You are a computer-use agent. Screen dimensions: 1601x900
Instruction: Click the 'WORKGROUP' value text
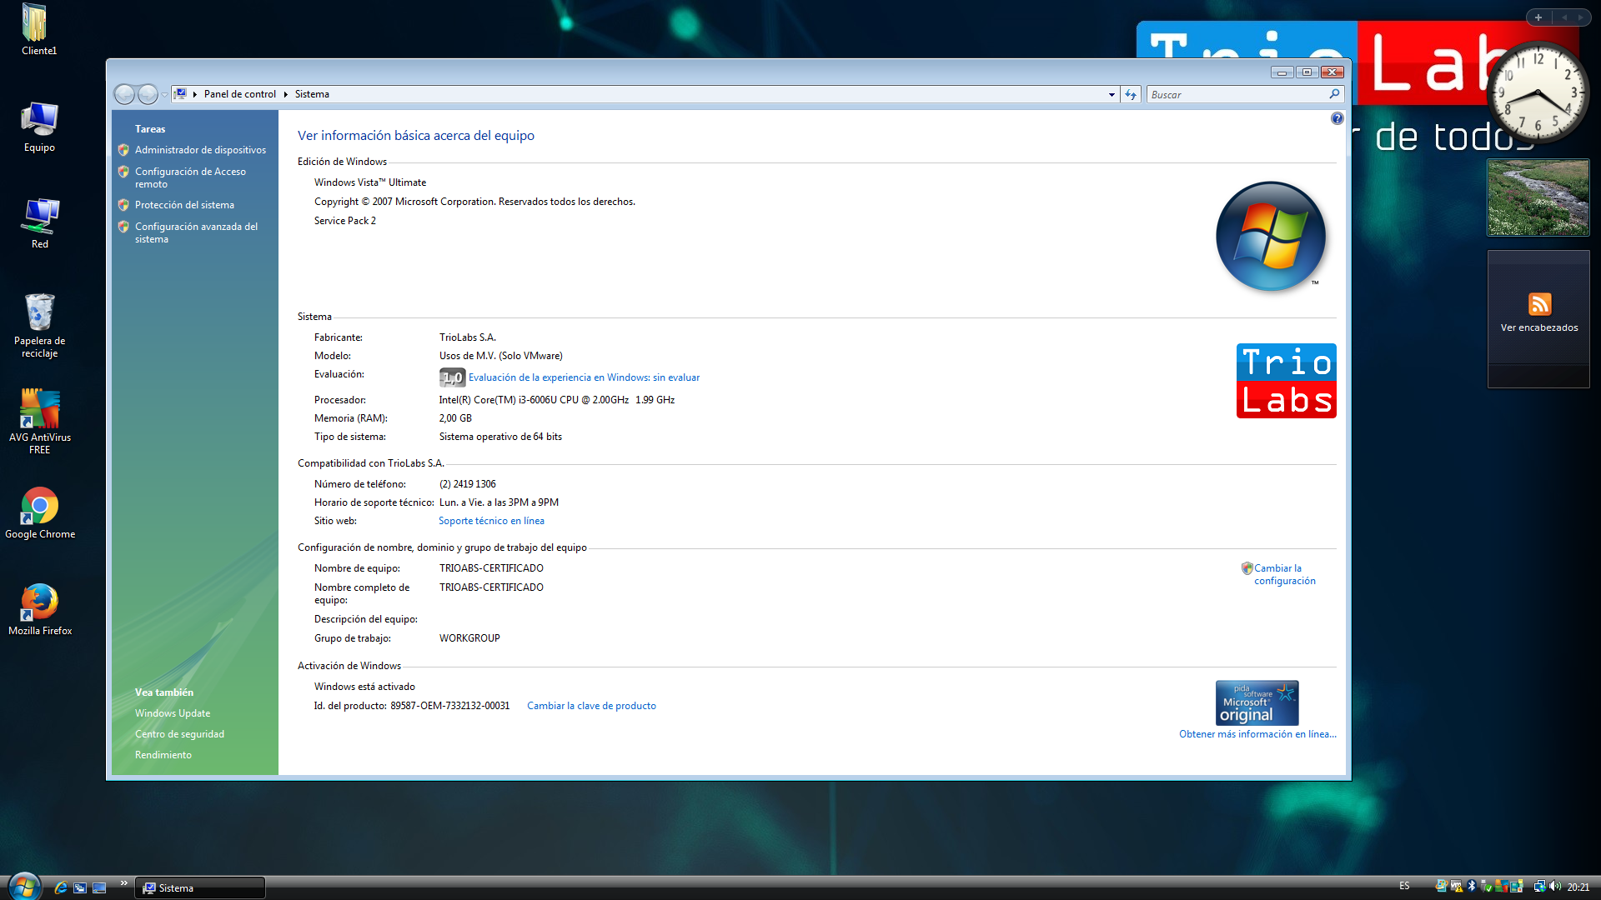coord(469,638)
